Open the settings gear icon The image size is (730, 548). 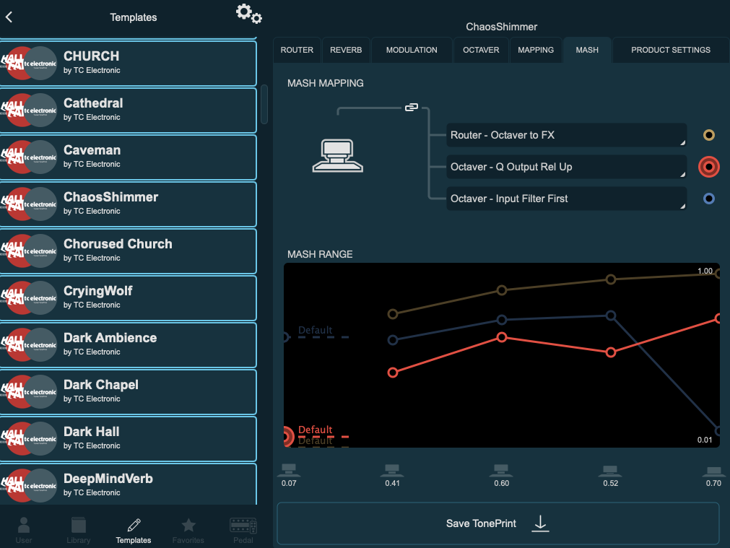click(x=248, y=14)
